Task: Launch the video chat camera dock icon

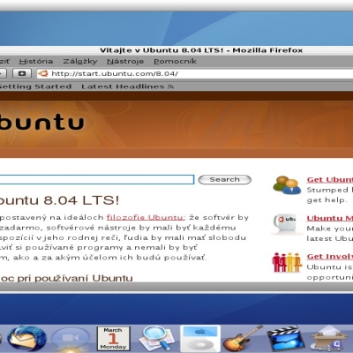Action: pos(71,339)
